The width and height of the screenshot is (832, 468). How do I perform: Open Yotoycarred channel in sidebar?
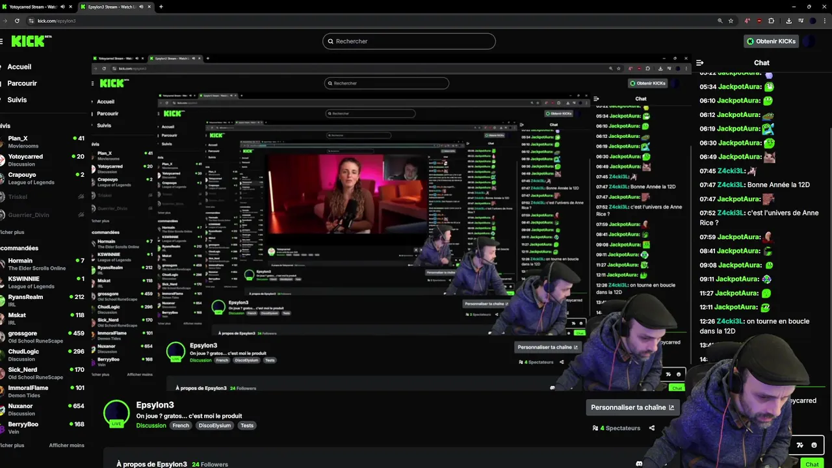tap(42, 160)
